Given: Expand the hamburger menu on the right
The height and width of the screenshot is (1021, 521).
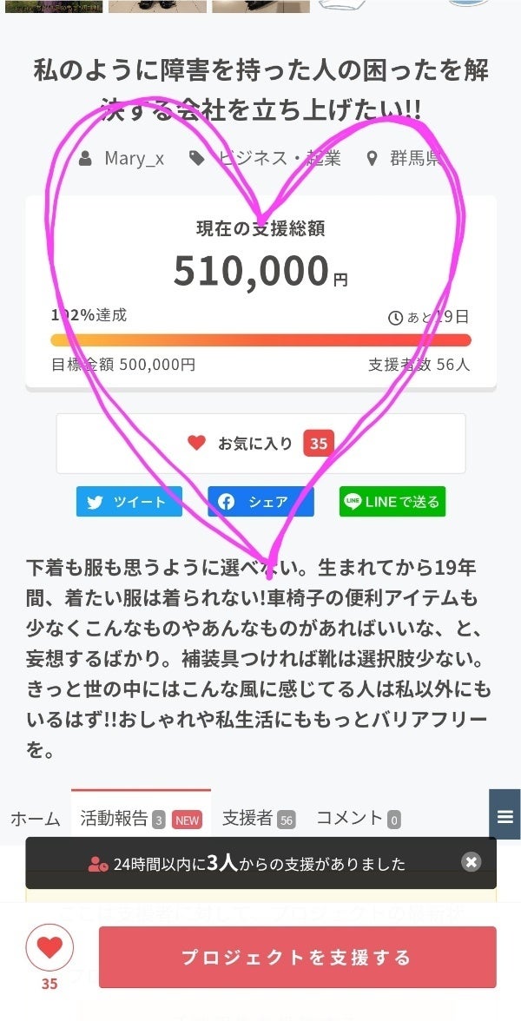Looking at the screenshot, I should (x=505, y=817).
